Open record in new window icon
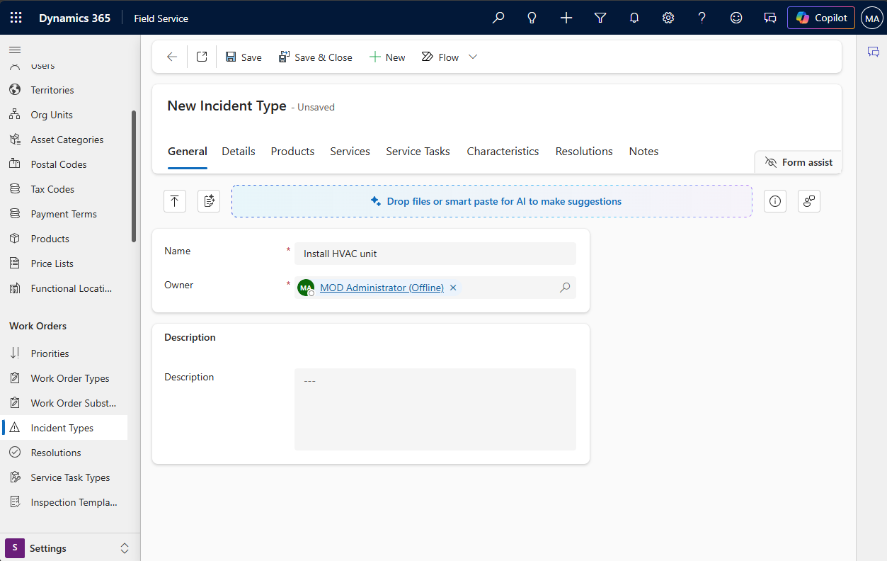The height and width of the screenshot is (561, 887). pos(202,57)
